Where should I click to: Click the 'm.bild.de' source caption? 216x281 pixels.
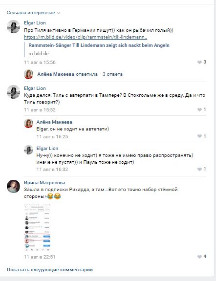pyautogui.click(x=39, y=54)
